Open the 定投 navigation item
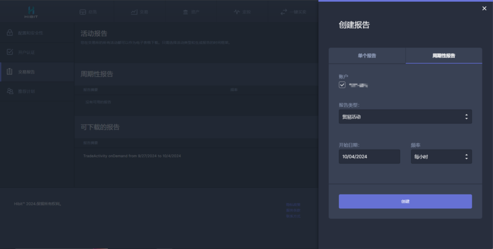Screen dimensions: 493x249 [242, 12]
